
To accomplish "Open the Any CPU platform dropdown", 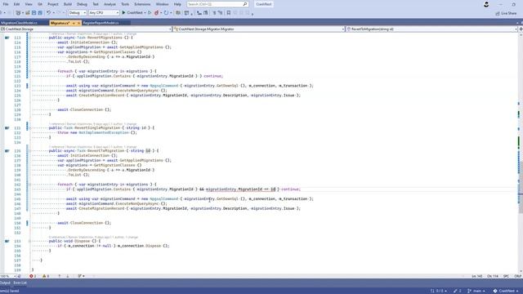I will (104, 13).
